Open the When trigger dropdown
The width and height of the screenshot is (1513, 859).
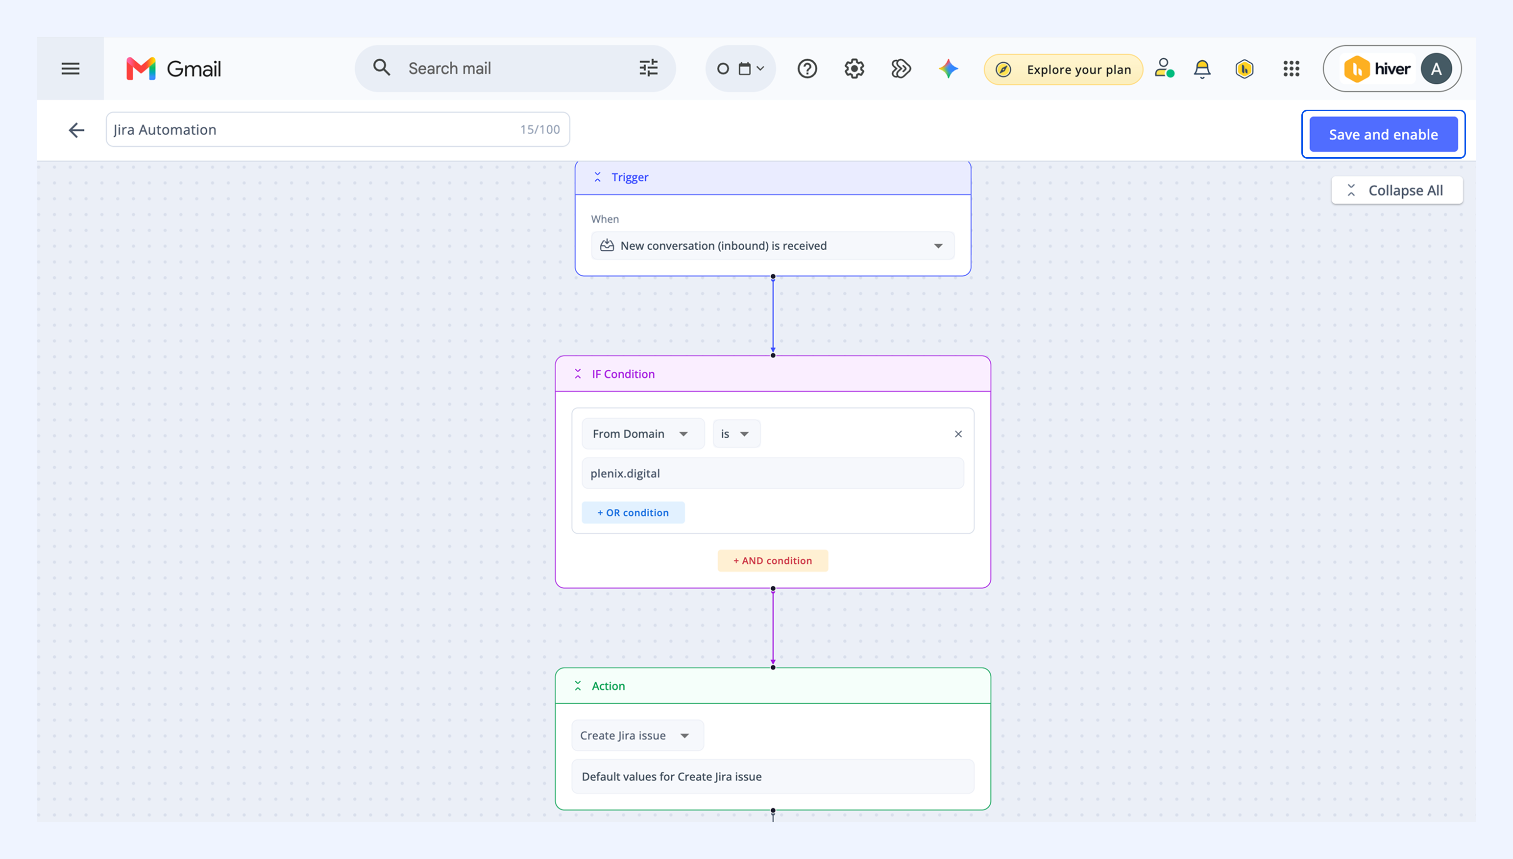click(x=773, y=245)
